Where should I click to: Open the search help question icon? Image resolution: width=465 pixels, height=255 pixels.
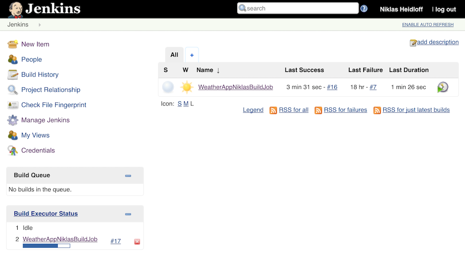364,8
